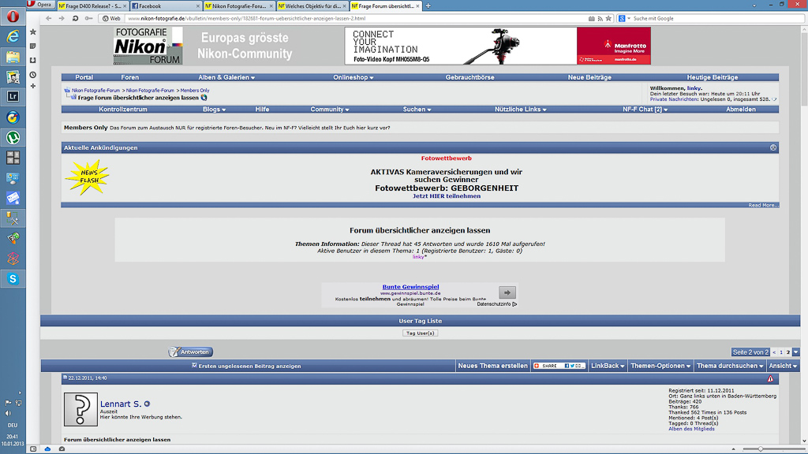The image size is (808, 454).
Task: Open the SHARE social bookmark widget
Action: tap(559, 366)
